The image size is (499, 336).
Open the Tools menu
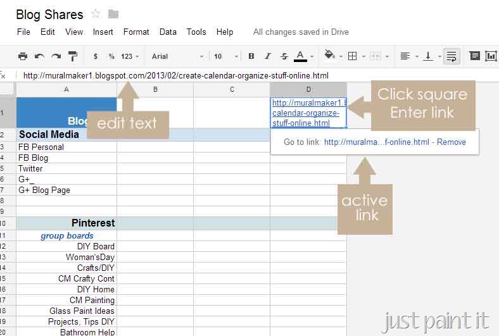(x=196, y=32)
